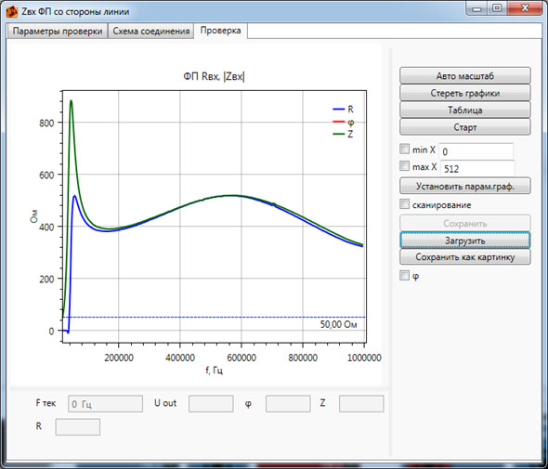
Task: Enable the min X checkbox
Action: 404,149
